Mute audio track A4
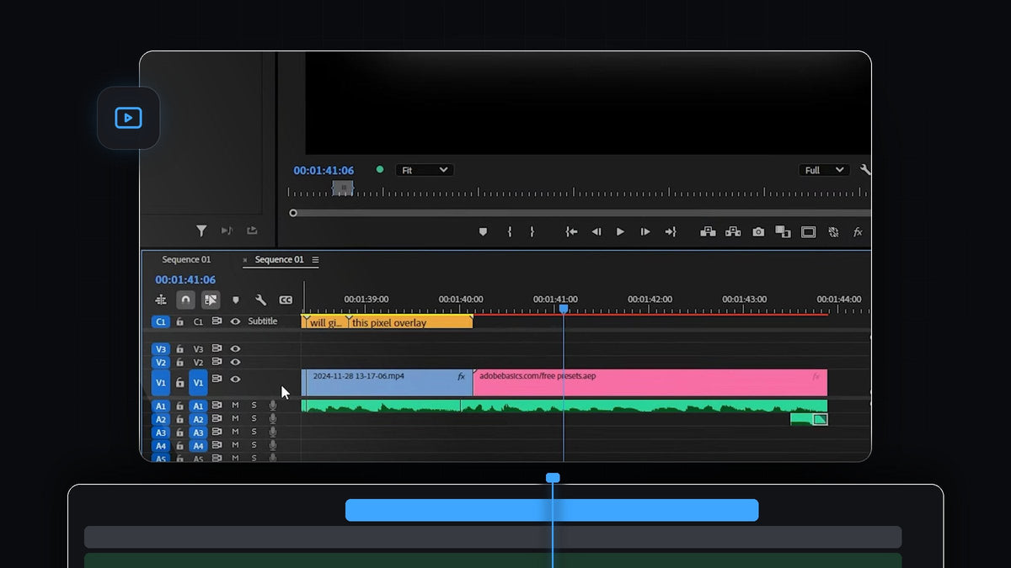The height and width of the screenshot is (568, 1011). point(236,446)
